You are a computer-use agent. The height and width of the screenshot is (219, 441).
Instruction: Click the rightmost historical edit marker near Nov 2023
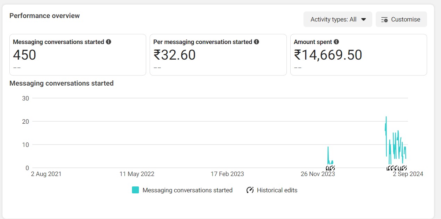pyautogui.click(x=333, y=168)
